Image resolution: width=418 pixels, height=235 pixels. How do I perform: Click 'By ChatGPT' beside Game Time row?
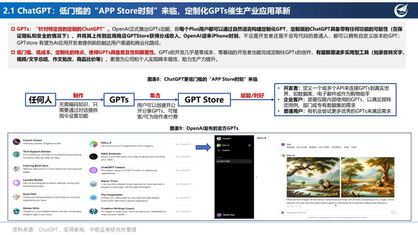point(183,184)
